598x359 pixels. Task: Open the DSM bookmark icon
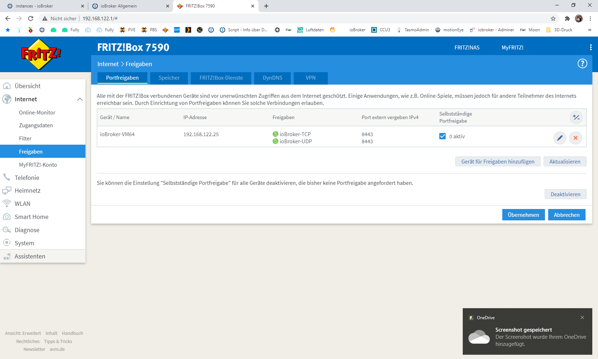click(177, 30)
